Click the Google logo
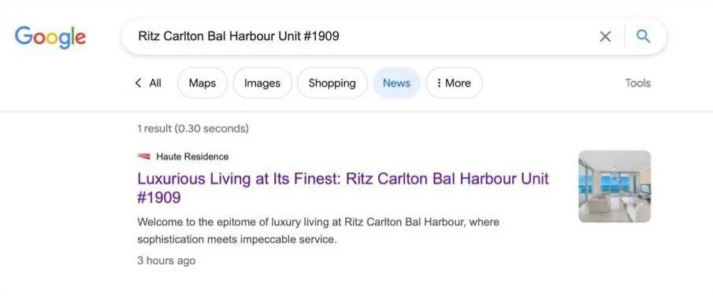713x296 pixels. pos(50,37)
